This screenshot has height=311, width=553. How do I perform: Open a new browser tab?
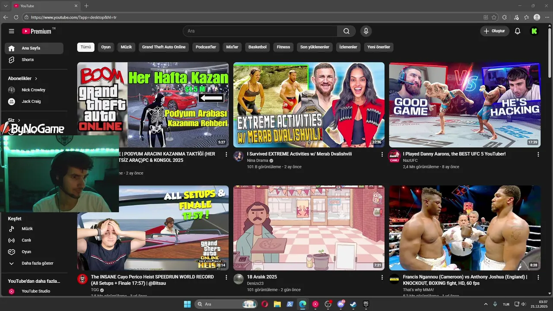click(86, 6)
